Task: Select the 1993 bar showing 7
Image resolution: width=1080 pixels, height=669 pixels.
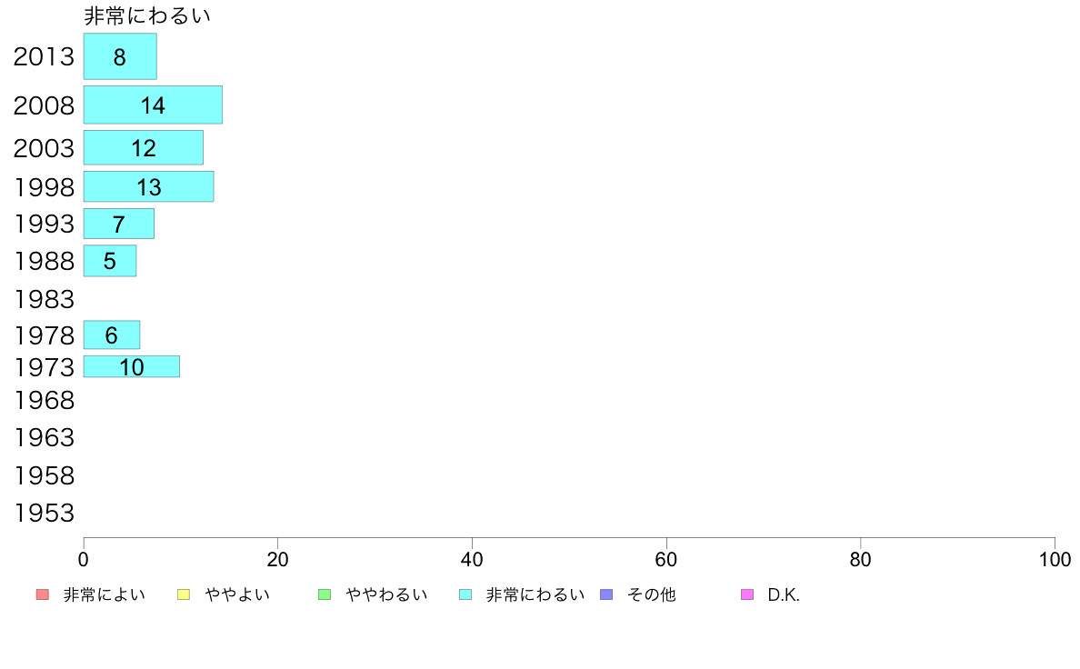Action: click(119, 224)
